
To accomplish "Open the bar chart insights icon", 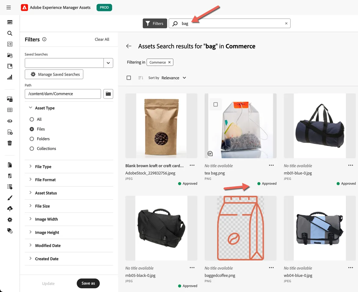I will point(9,77).
